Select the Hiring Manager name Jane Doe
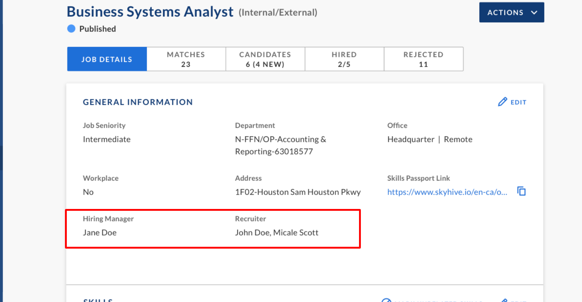The height and width of the screenshot is (302, 582). click(100, 233)
